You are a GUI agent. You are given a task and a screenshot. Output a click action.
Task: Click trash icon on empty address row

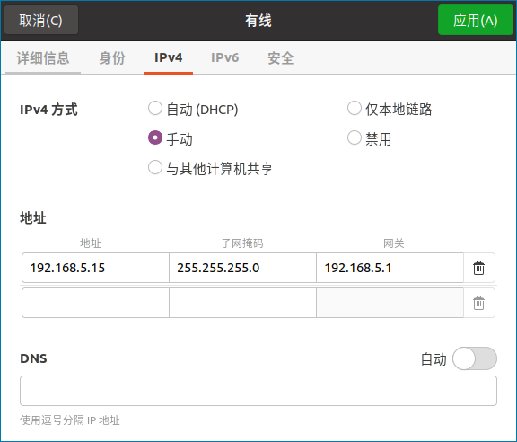click(x=478, y=303)
